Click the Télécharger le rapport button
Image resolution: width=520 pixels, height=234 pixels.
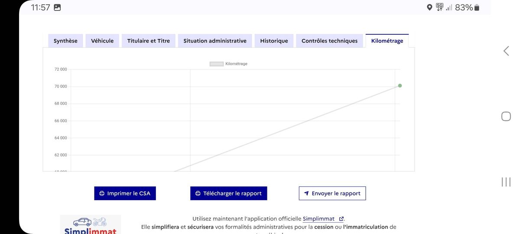tap(228, 193)
